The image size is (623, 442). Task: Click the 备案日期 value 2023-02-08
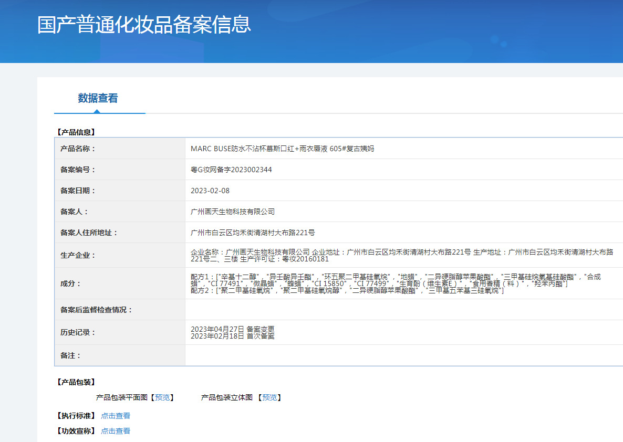210,191
